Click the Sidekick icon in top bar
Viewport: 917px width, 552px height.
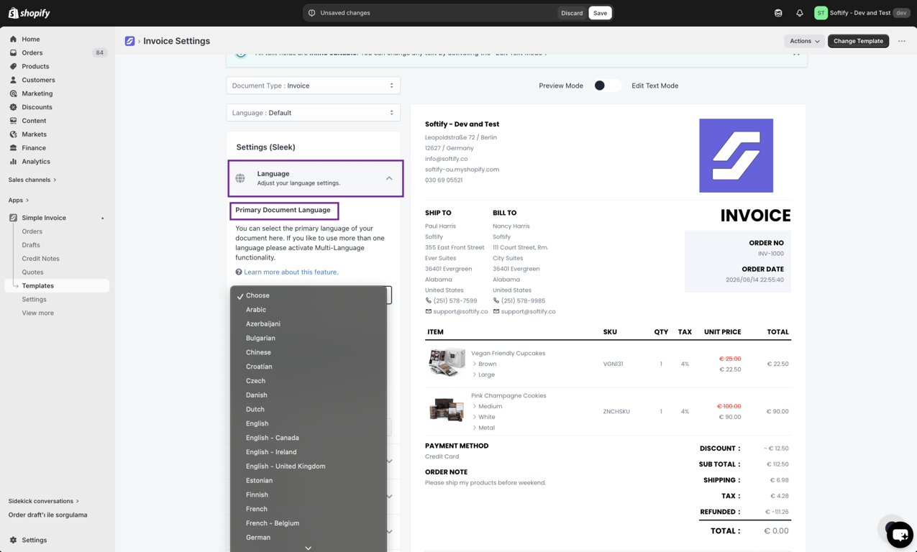pos(778,13)
